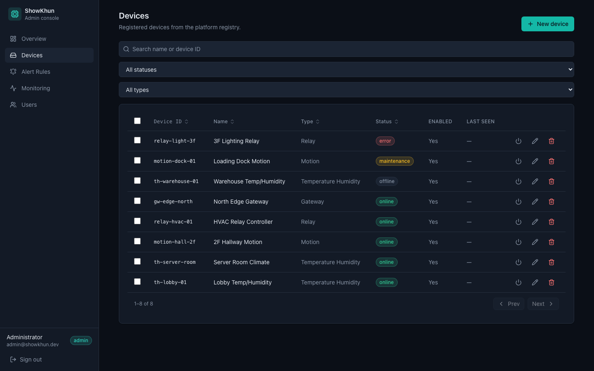The image size is (594, 371).
Task: Open the All statuses filter dropdown
Action: pyautogui.click(x=346, y=70)
